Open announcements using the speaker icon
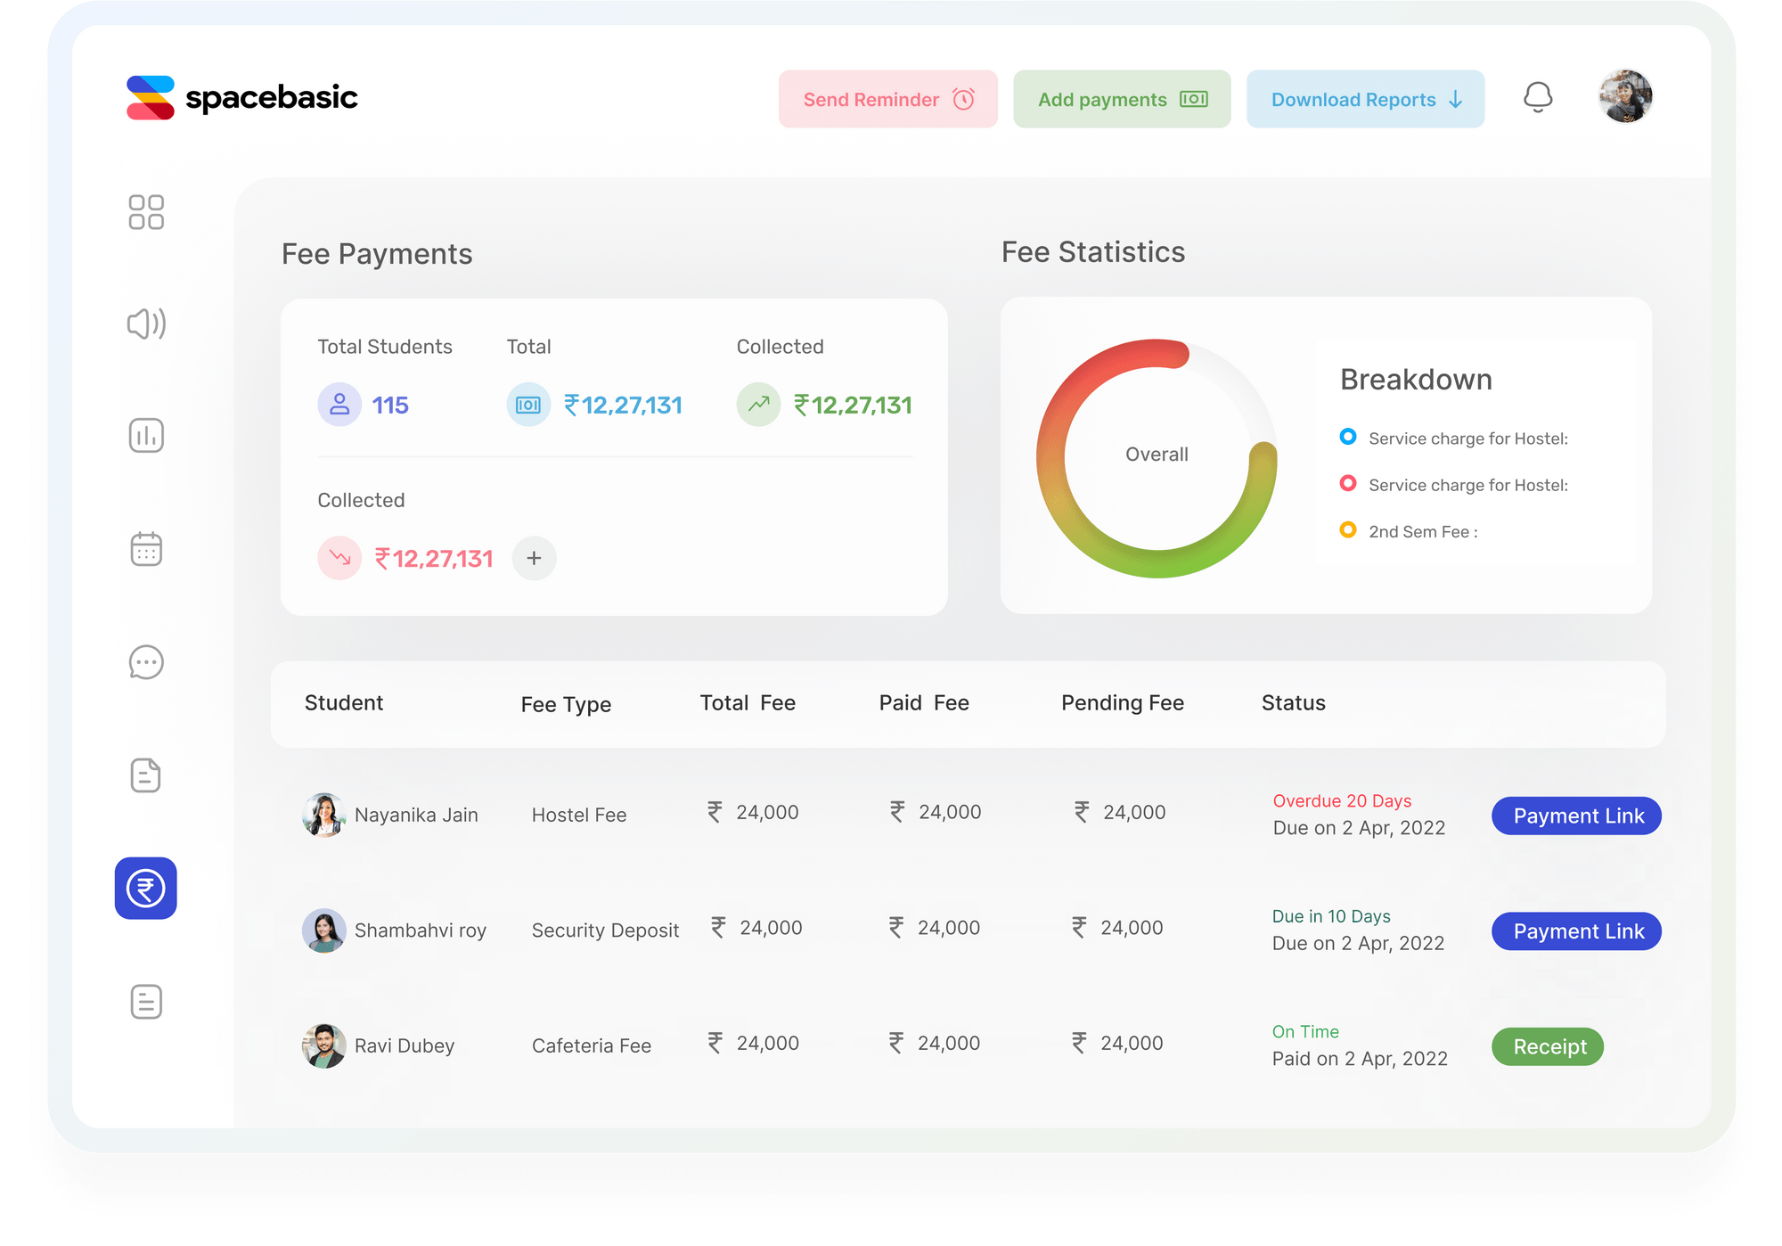1782x1246 pixels. 146,324
